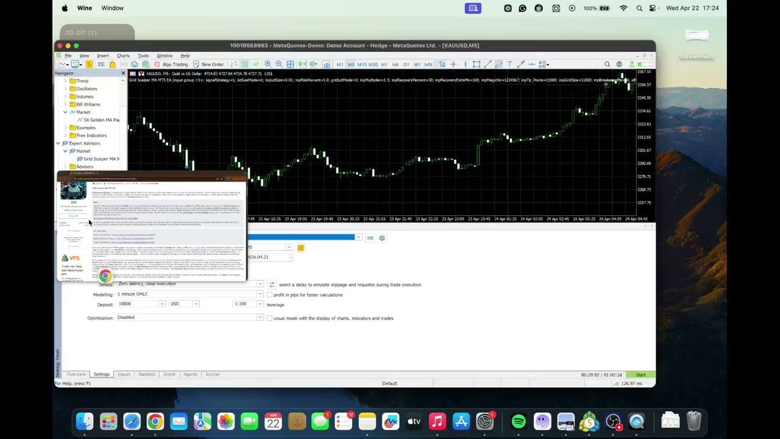Toggle the chart auto scroll icon

(302, 64)
